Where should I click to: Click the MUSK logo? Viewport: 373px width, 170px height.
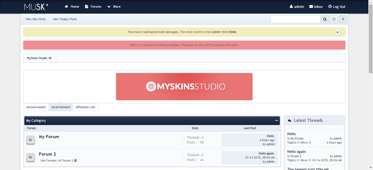coord(36,7)
